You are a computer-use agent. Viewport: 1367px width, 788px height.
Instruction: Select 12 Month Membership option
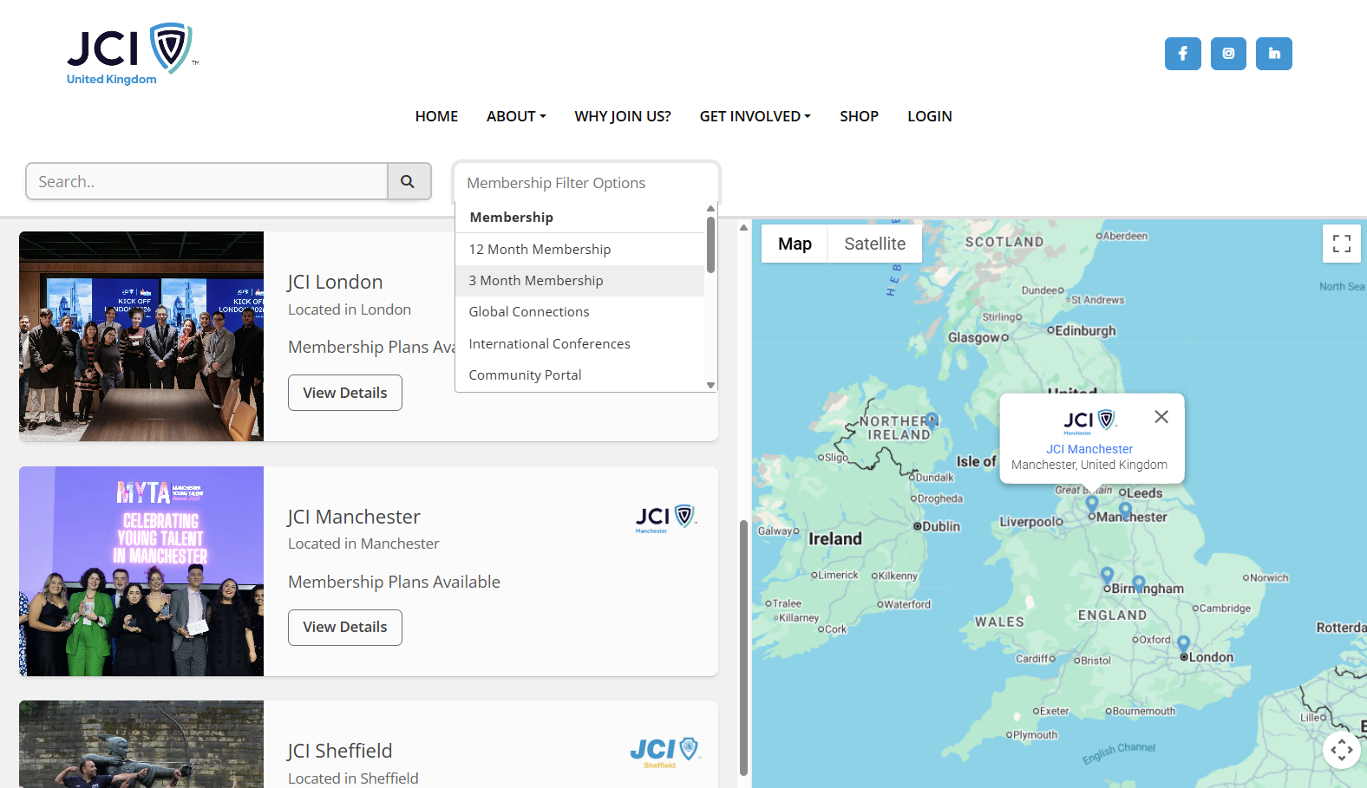pos(579,250)
